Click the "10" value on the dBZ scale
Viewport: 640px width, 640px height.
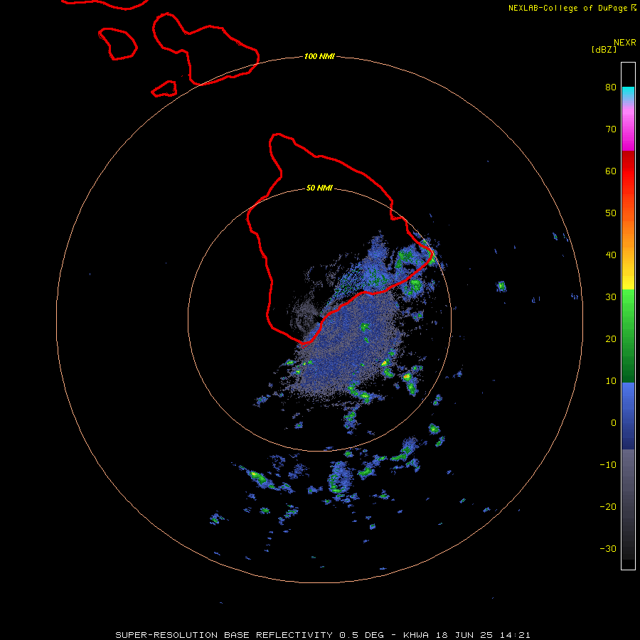click(x=611, y=381)
